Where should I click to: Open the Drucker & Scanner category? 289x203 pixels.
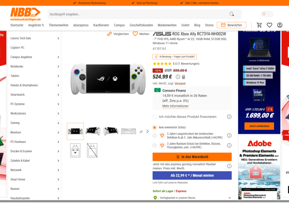(x=21, y=151)
